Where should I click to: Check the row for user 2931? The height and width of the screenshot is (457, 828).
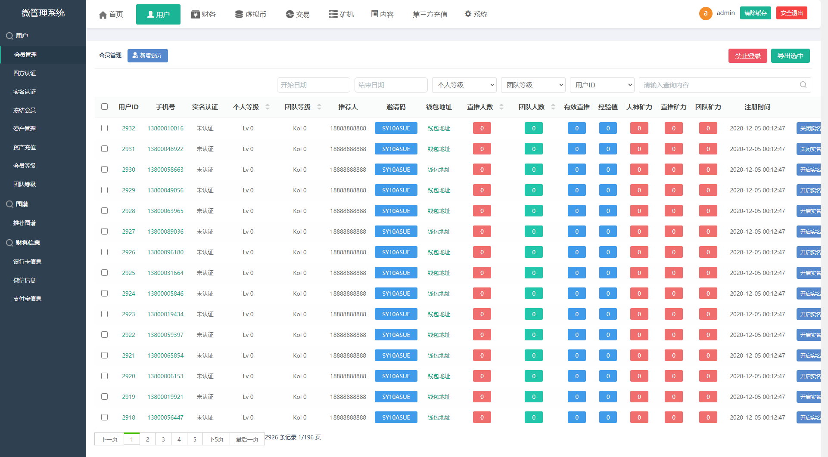tap(104, 148)
